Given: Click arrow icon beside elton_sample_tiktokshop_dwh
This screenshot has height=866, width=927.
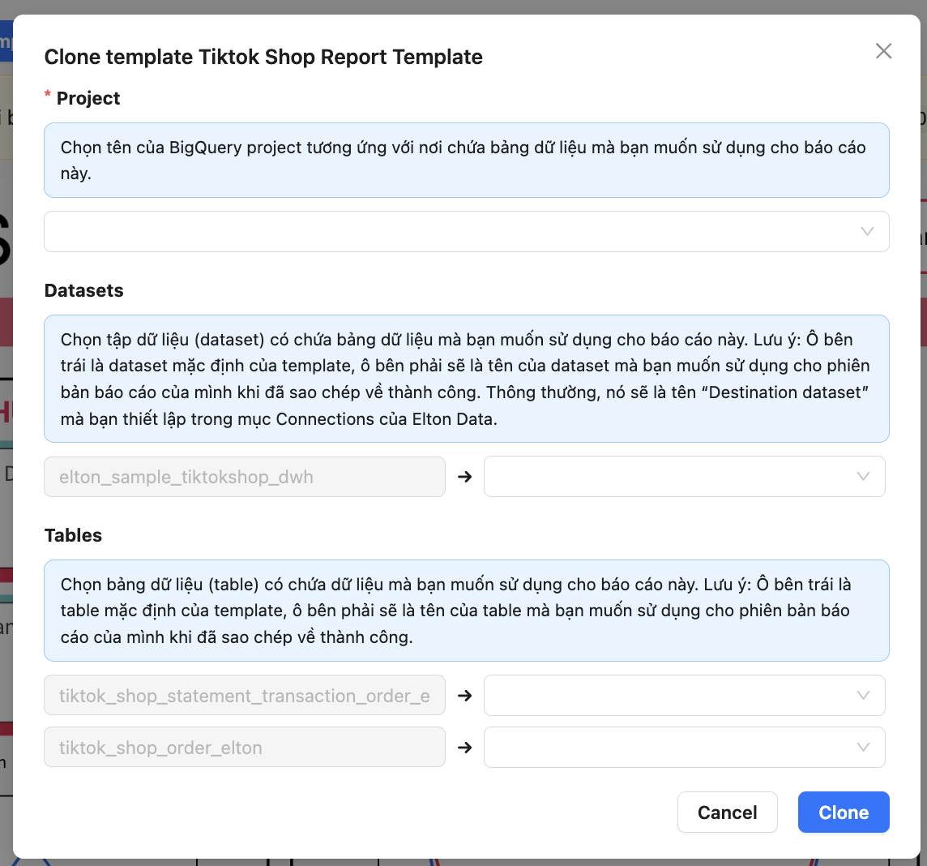Looking at the screenshot, I should coord(464,477).
